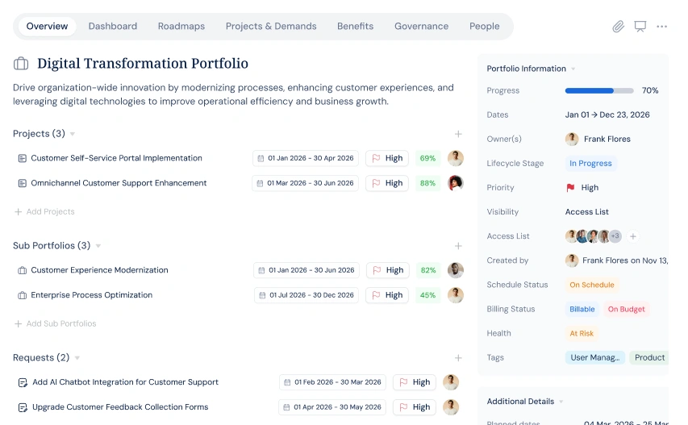
Task: Click the +3 more members badge
Action: pyautogui.click(x=615, y=236)
